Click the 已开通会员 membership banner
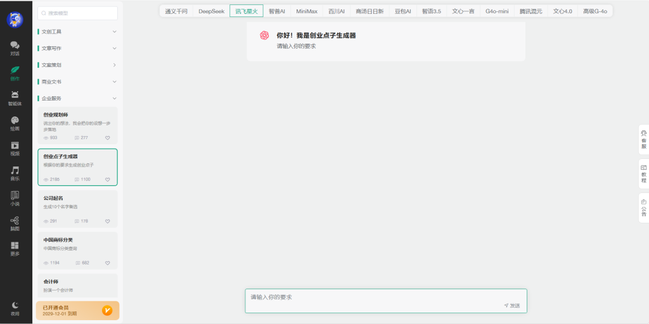This screenshot has width=649, height=324. pyautogui.click(x=77, y=310)
